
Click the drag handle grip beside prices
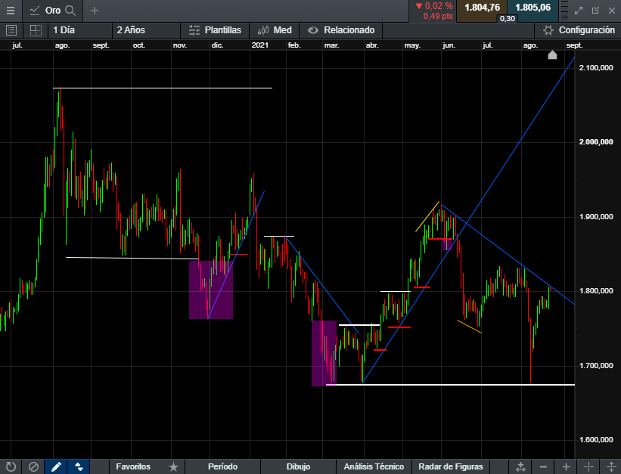click(x=564, y=11)
